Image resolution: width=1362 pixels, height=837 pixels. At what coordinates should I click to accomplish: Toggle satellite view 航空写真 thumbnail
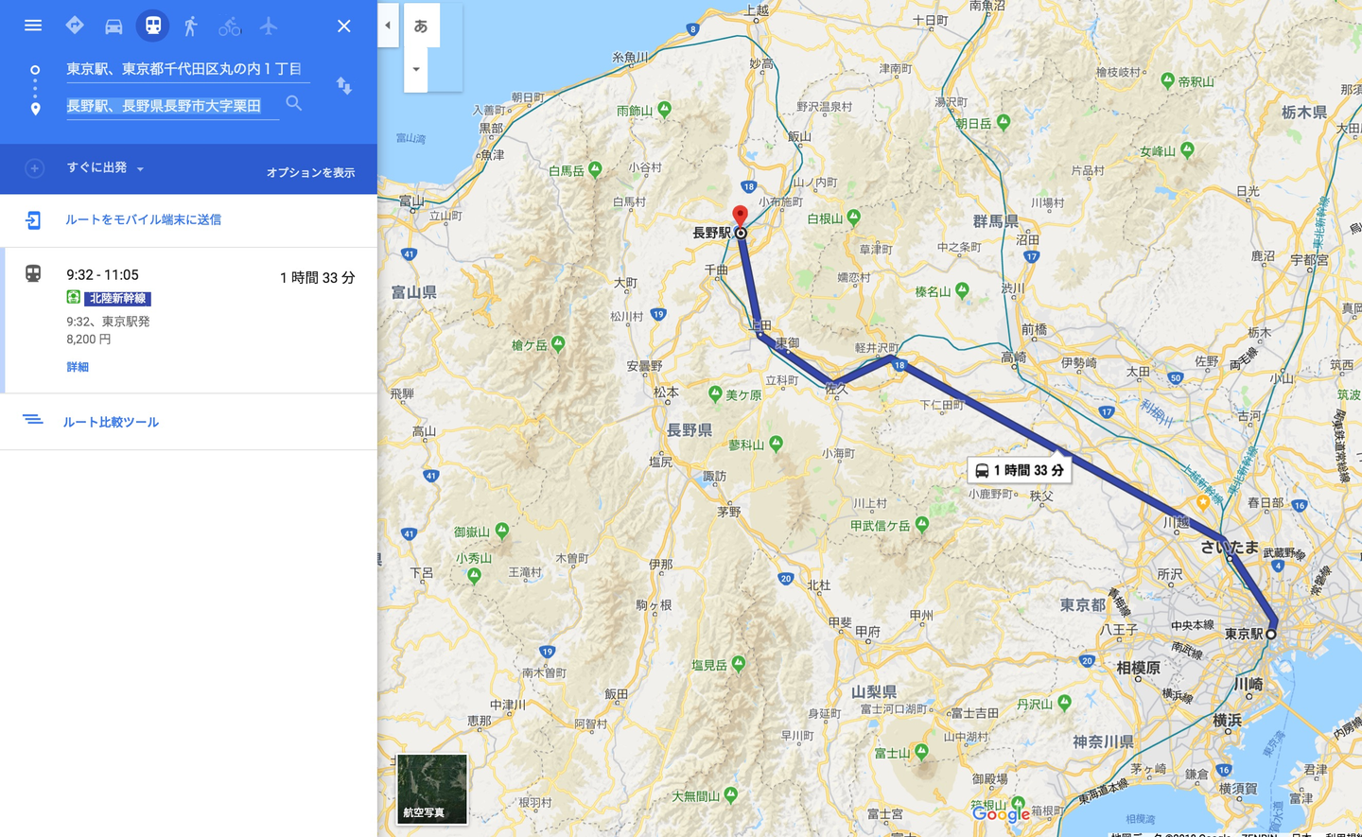(x=432, y=789)
